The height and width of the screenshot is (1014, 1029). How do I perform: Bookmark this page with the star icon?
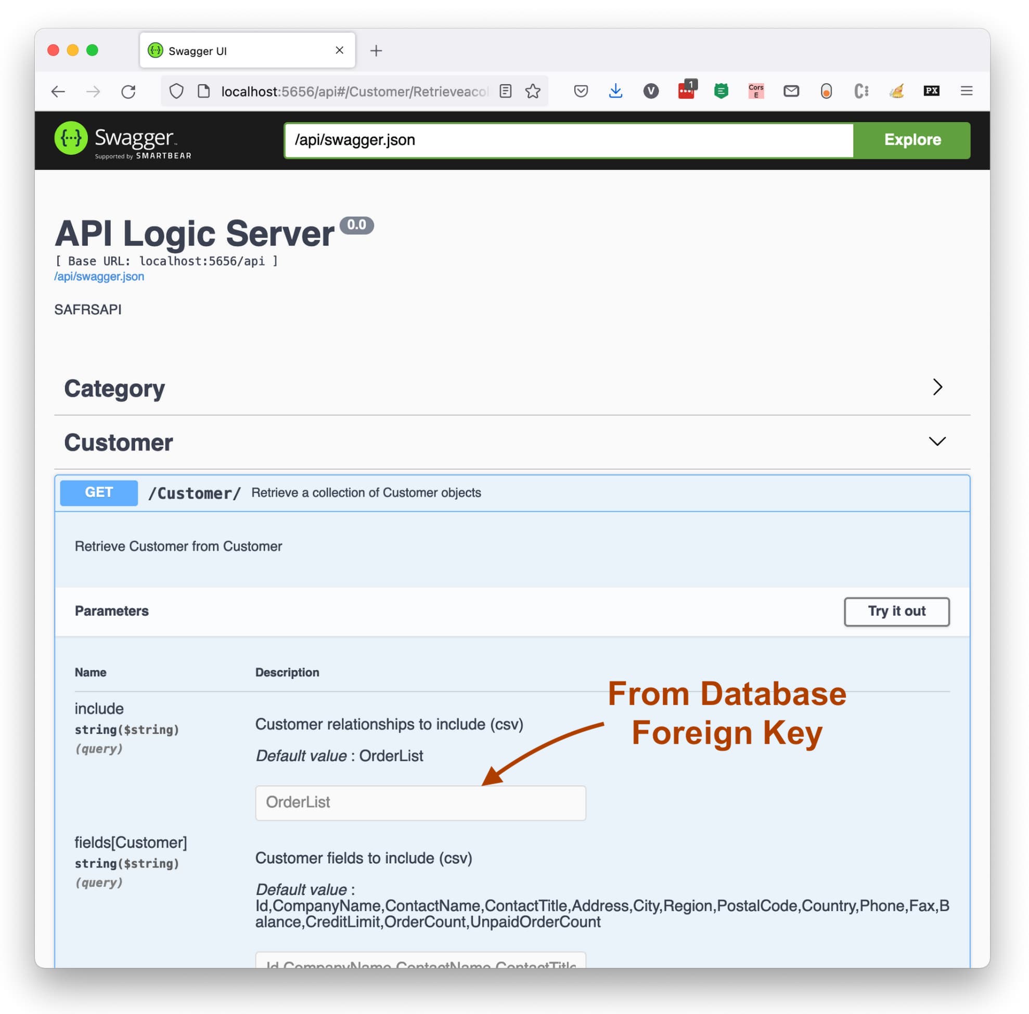532,92
